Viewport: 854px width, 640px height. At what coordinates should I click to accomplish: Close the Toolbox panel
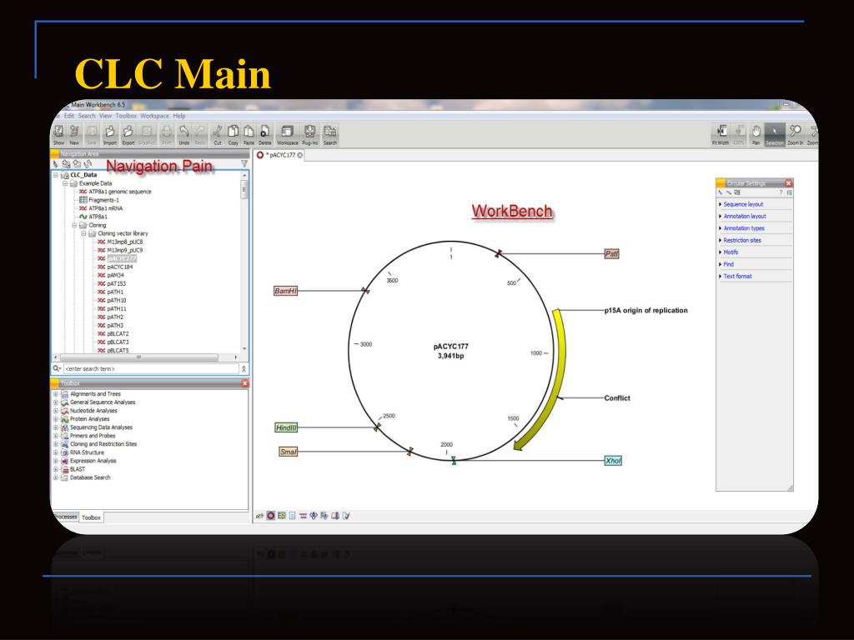(x=245, y=383)
